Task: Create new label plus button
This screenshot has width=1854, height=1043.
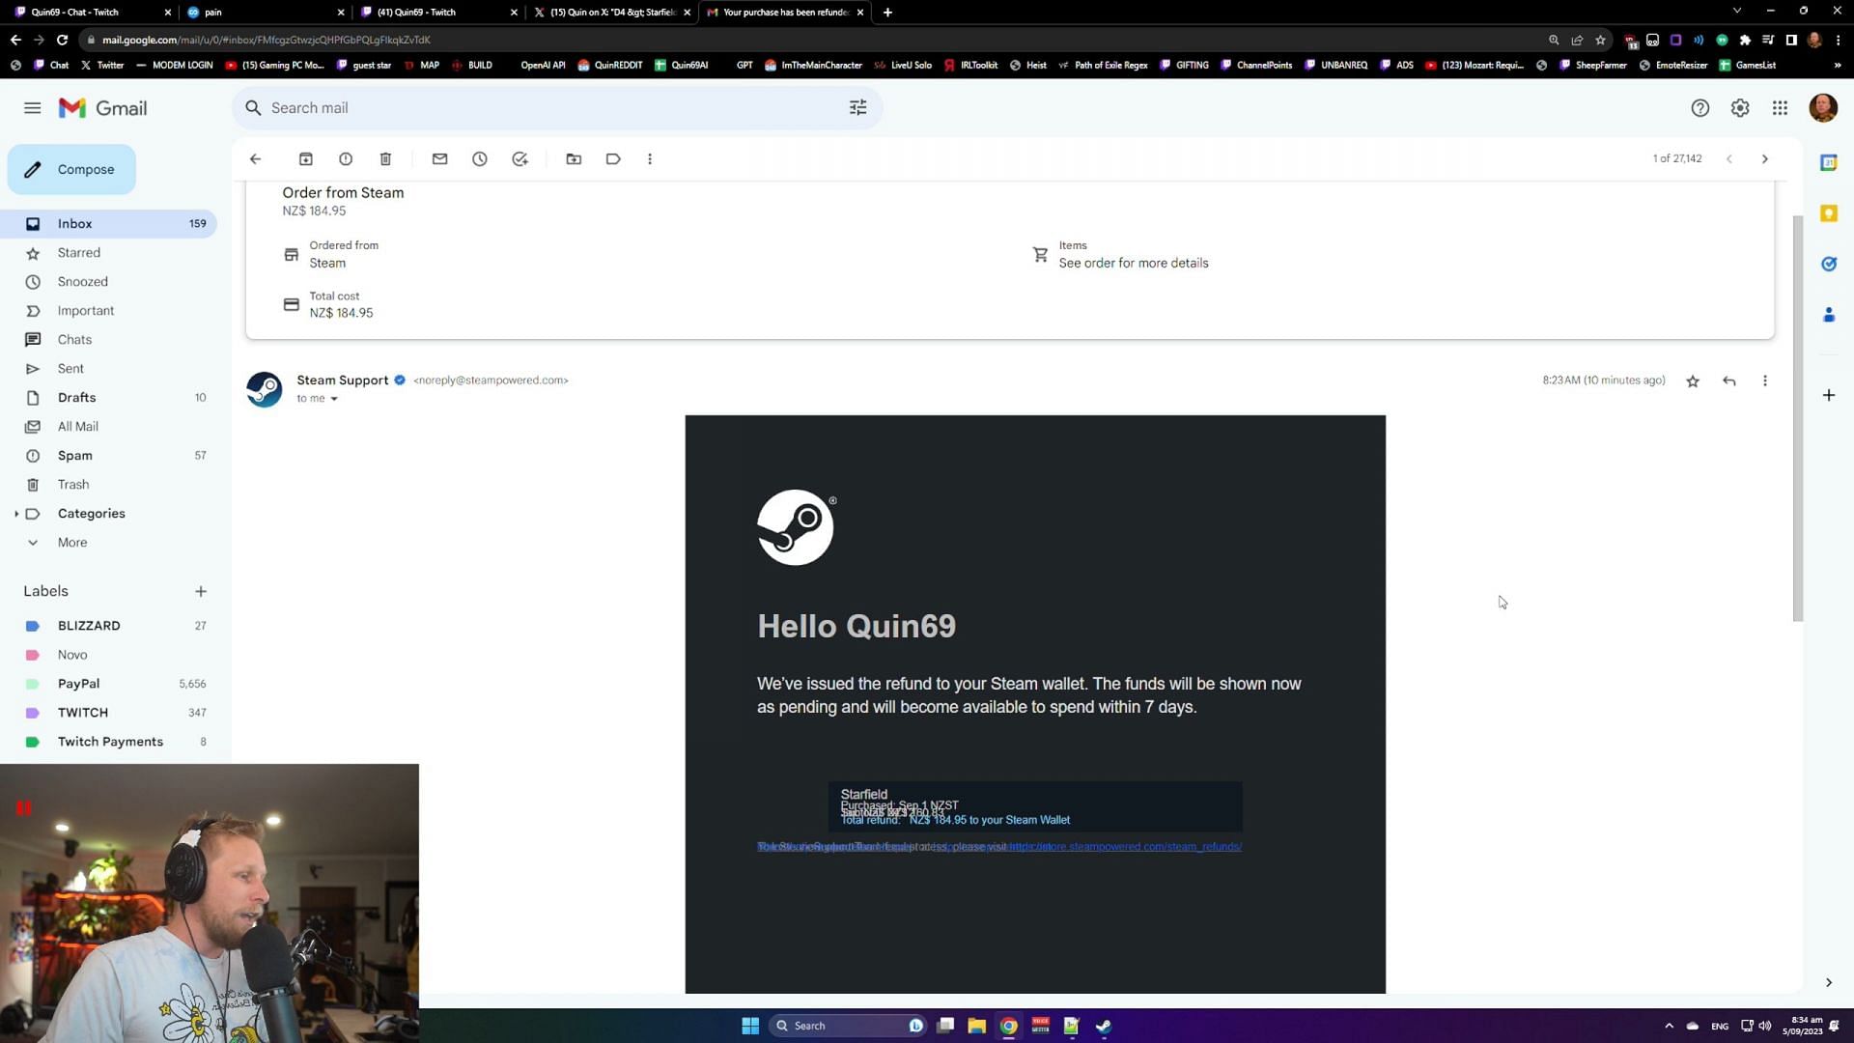Action: click(x=201, y=592)
